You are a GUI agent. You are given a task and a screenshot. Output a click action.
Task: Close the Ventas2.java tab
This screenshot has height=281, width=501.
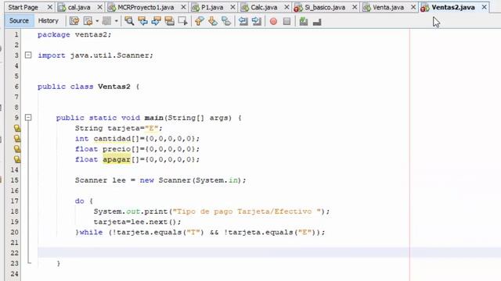[x=485, y=7]
